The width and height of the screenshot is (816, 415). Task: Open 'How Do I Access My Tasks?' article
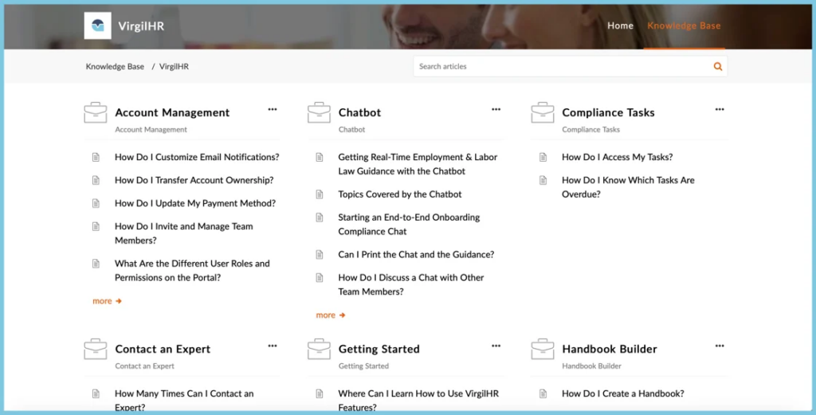coord(618,157)
